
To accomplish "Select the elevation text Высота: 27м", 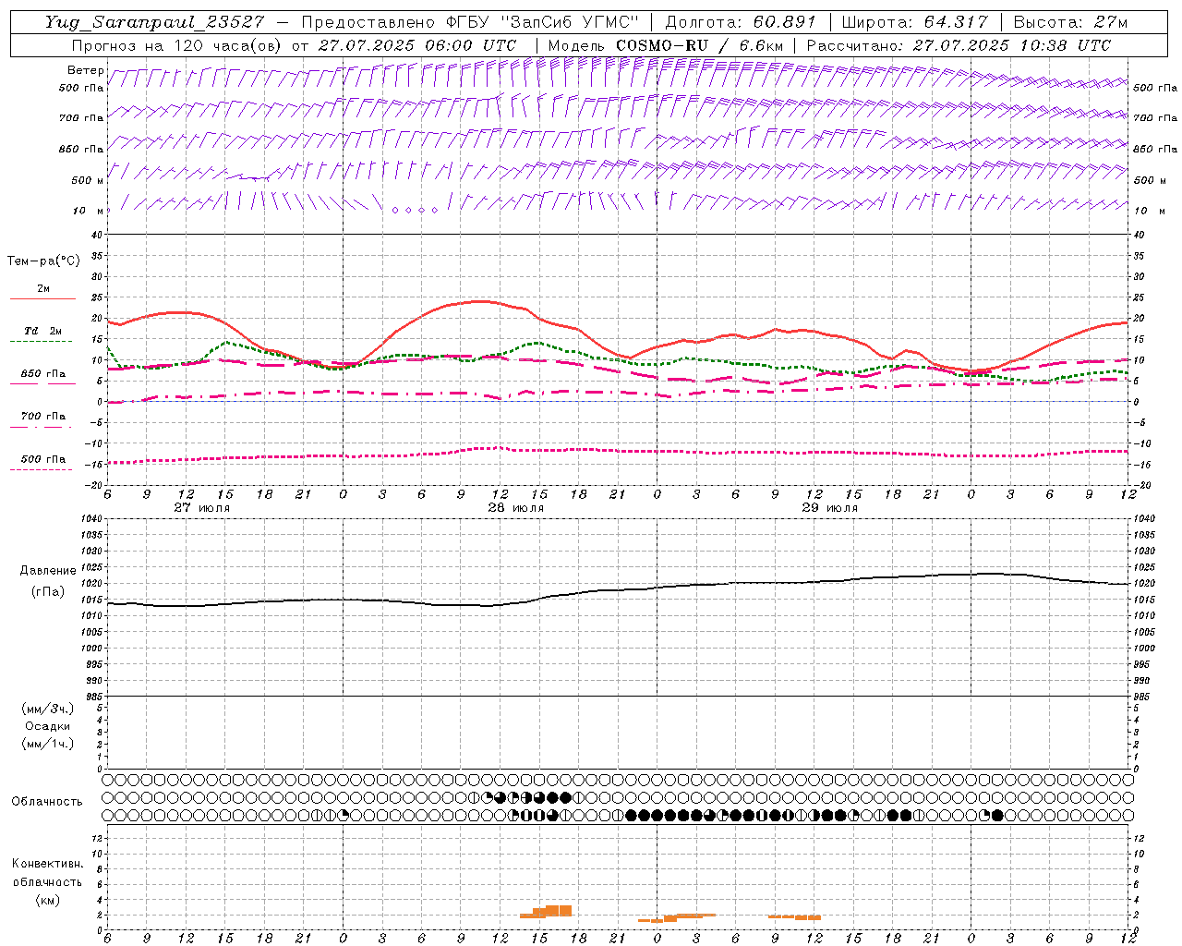I will tap(1070, 22).
